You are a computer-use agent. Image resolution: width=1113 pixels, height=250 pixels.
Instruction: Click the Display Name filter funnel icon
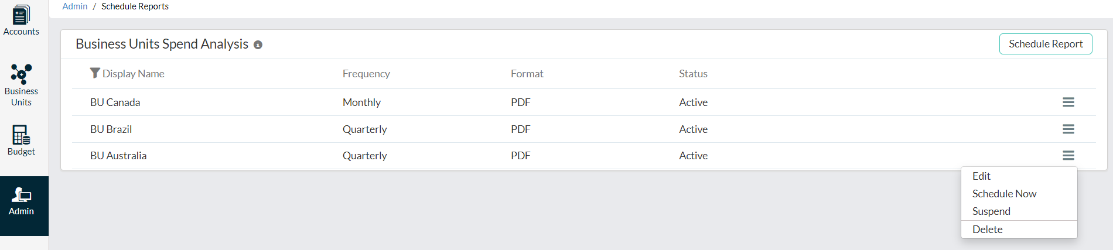click(x=95, y=73)
